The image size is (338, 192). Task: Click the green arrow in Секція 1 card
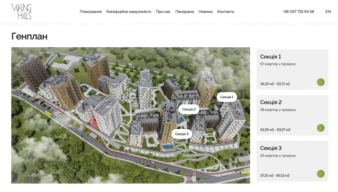(x=321, y=82)
